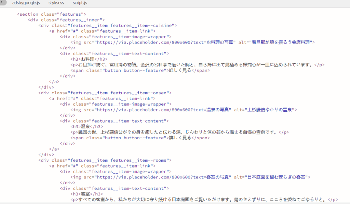Click the div class="features__inner" line

coord(66,20)
